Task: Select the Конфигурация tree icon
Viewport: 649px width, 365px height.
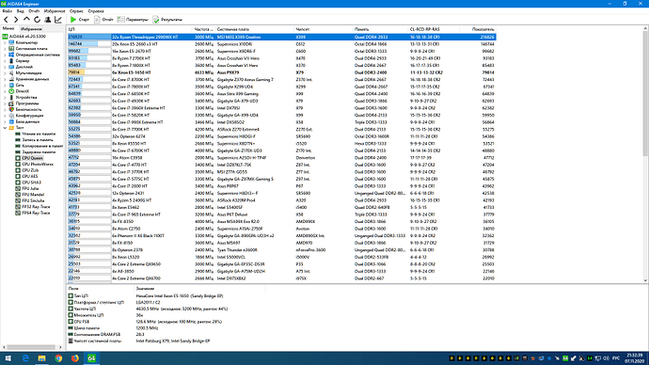Action: coord(11,116)
